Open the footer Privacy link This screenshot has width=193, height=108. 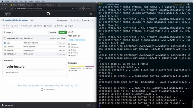tap(25, 86)
